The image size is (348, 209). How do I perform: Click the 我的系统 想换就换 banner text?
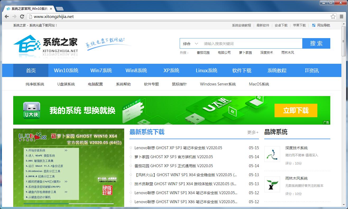pos(82,110)
